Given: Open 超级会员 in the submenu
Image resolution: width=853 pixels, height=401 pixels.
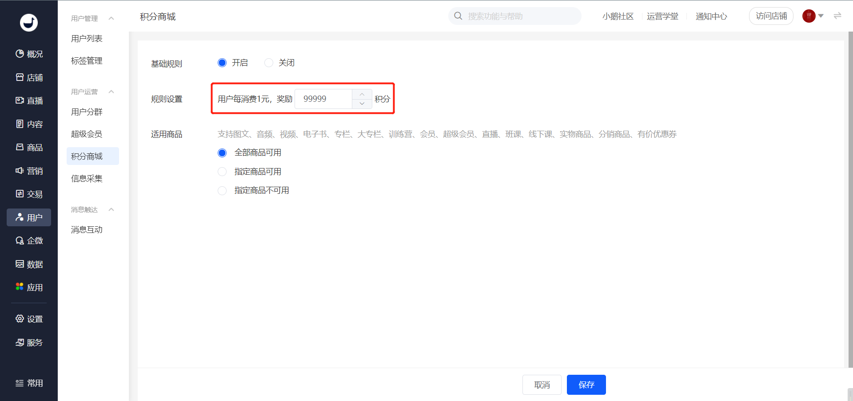Looking at the screenshot, I should point(87,134).
